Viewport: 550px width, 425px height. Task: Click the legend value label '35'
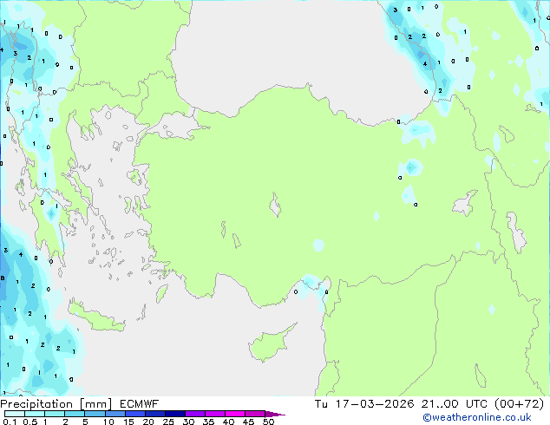click(x=208, y=422)
